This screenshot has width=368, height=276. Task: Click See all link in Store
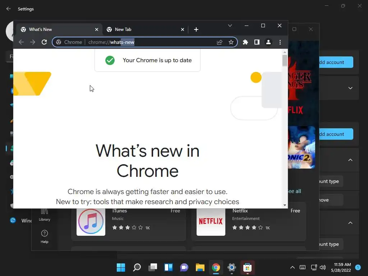pyautogui.click(x=294, y=191)
